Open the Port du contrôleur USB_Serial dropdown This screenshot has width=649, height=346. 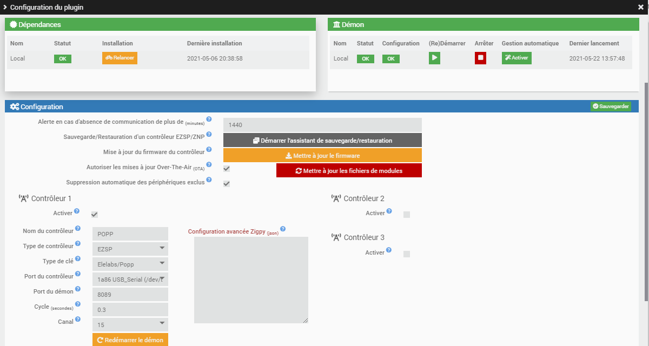(130, 279)
